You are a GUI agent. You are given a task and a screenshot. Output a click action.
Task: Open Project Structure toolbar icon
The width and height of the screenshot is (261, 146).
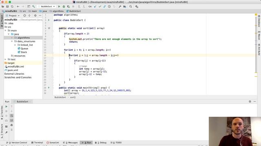pyautogui.click(x=125, y=6)
